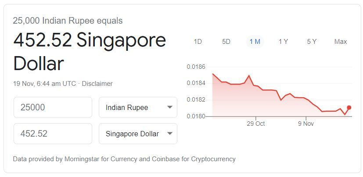Click the chart line near 9 Nov

click(306, 99)
